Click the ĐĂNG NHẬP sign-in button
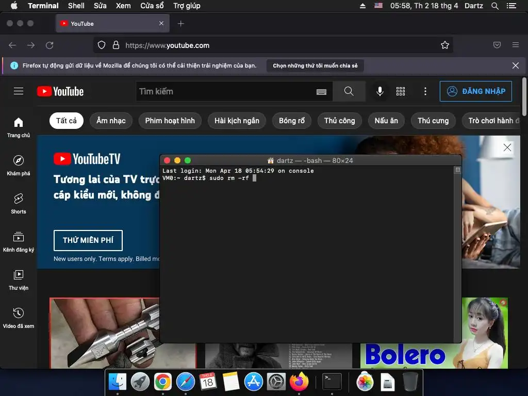 pyautogui.click(x=476, y=91)
